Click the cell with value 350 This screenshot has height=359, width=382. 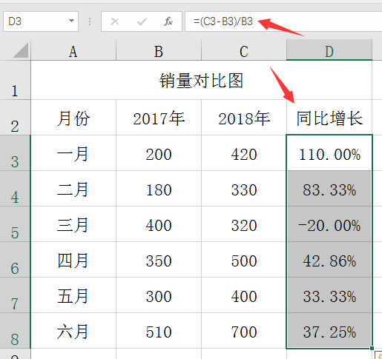[x=159, y=259]
